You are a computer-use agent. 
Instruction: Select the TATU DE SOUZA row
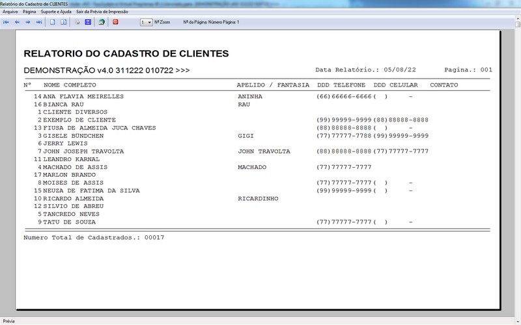(x=70, y=222)
